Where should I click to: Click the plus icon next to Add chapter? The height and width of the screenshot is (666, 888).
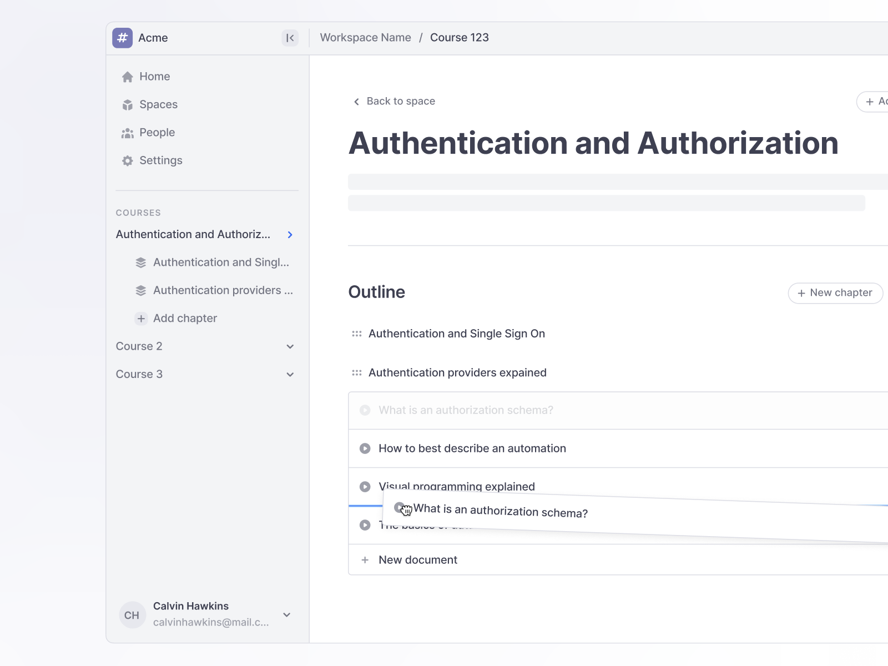coord(141,319)
